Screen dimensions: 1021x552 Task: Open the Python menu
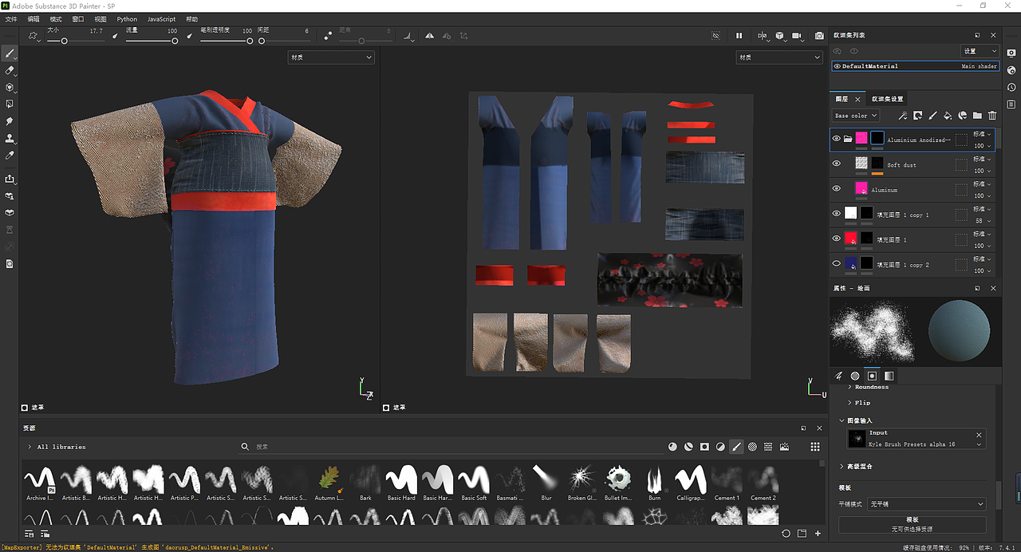(127, 18)
